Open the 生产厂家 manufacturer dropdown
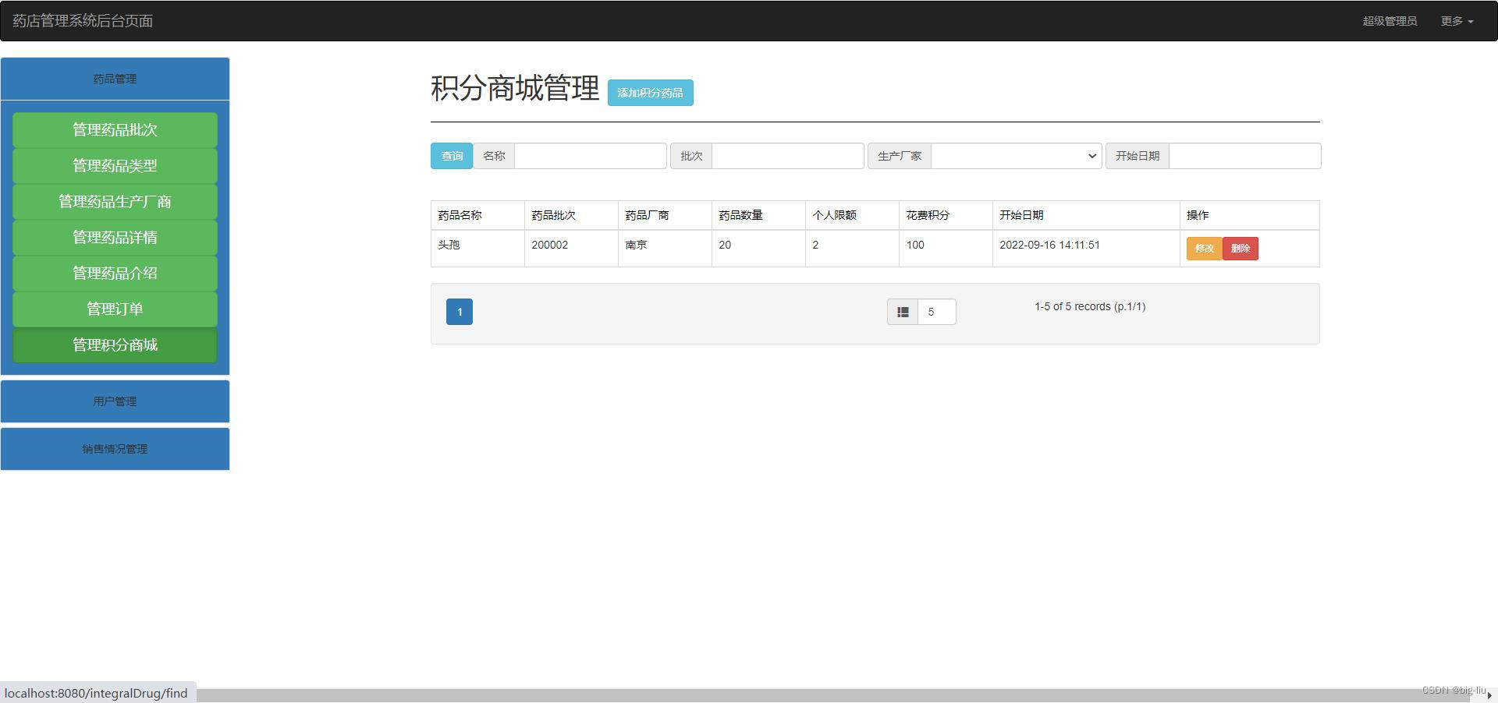The width and height of the screenshot is (1498, 703). point(1014,155)
